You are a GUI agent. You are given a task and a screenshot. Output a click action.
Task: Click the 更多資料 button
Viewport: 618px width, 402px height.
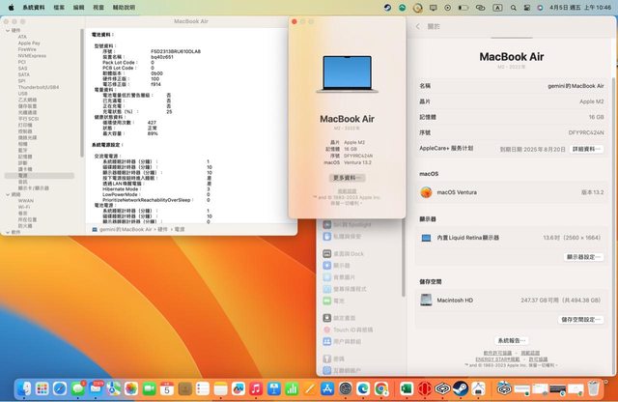coord(348,178)
